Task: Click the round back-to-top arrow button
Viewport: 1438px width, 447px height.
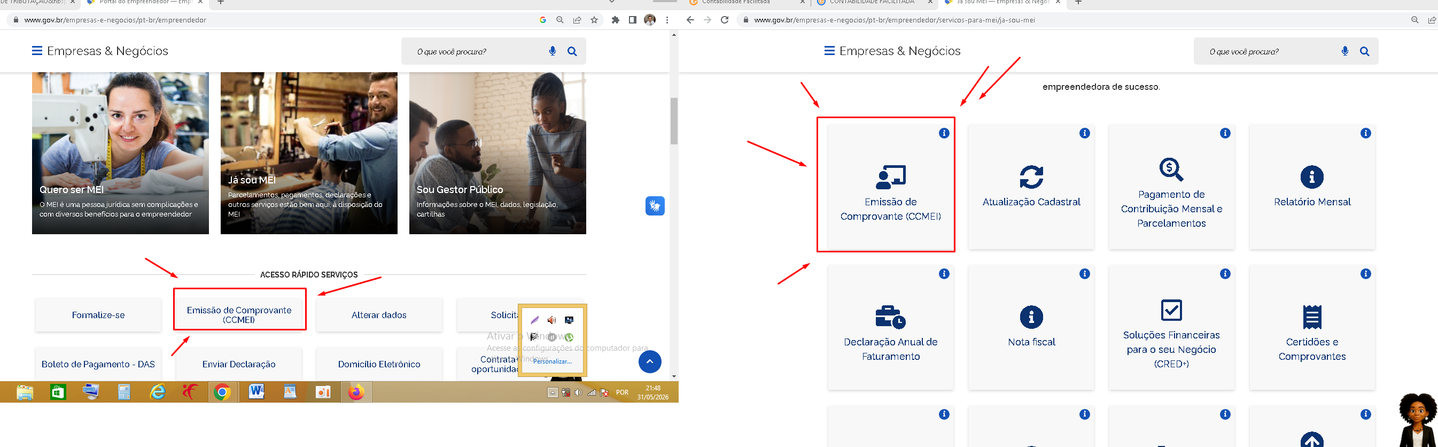Action: [650, 361]
